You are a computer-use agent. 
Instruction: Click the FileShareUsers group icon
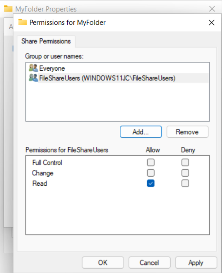point(33,78)
